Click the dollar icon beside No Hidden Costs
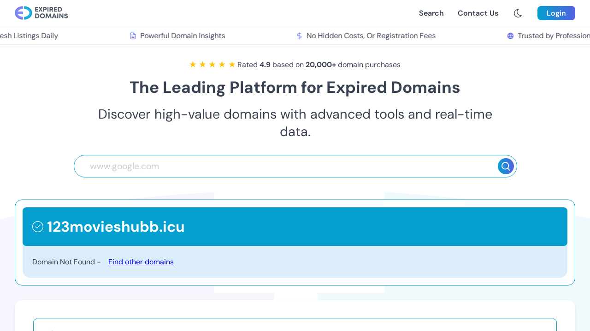Screen dimensions: 590x331 [x=299, y=36]
